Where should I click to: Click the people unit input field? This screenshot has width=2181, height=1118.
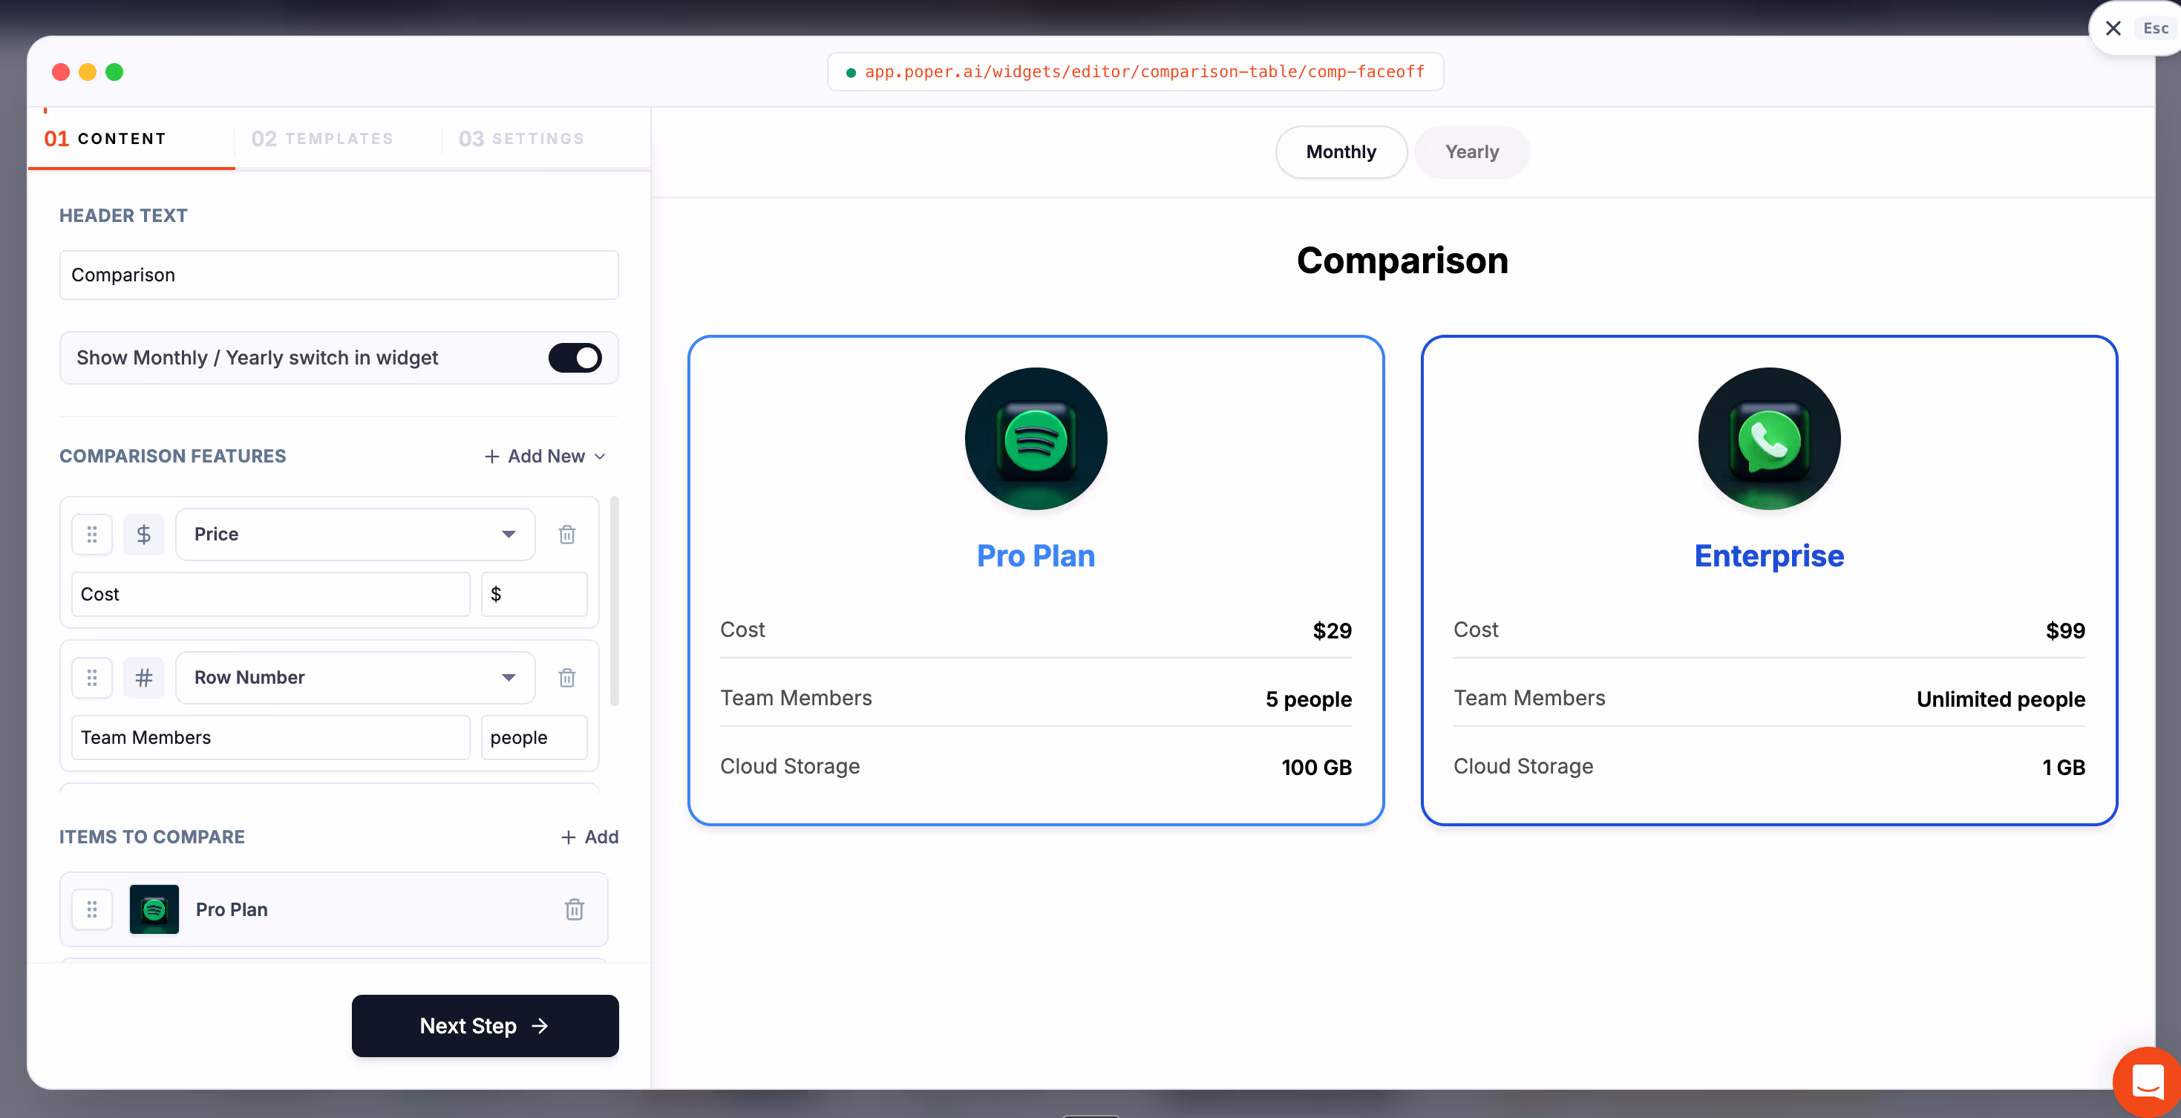coord(534,738)
